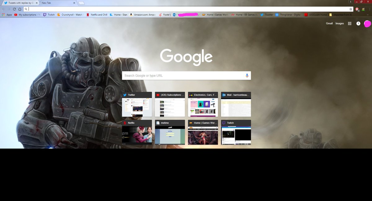Open the 'Mail - harrisonbeau...' tile
372x201 pixels.
[x=236, y=104]
